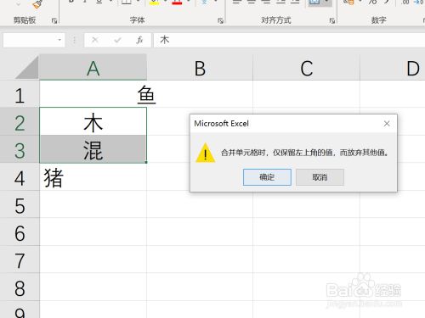Click the 字体 group label
Image resolution: width=425 pixels, height=318 pixels.
[138, 20]
